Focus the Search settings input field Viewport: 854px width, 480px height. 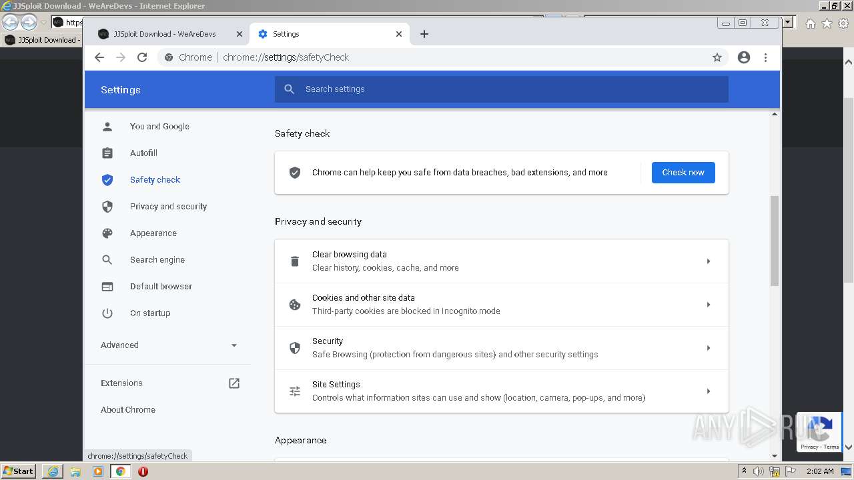coord(502,89)
